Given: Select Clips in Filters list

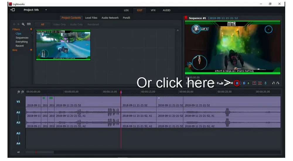Looking at the screenshot, I should point(18,34).
